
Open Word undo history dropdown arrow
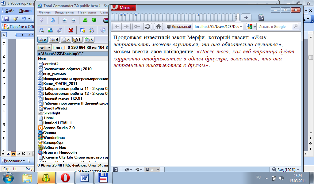coord(29,19)
